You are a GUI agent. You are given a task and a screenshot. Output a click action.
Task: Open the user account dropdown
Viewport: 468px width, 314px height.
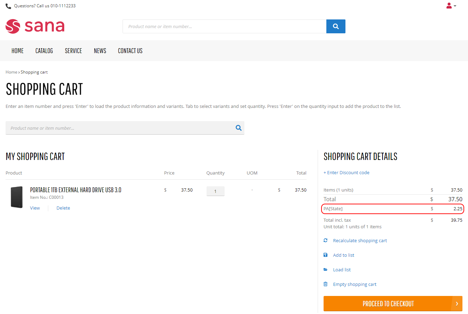click(451, 6)
